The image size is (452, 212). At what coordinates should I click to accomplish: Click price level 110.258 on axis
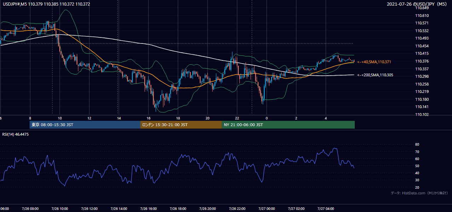(422, 84)
